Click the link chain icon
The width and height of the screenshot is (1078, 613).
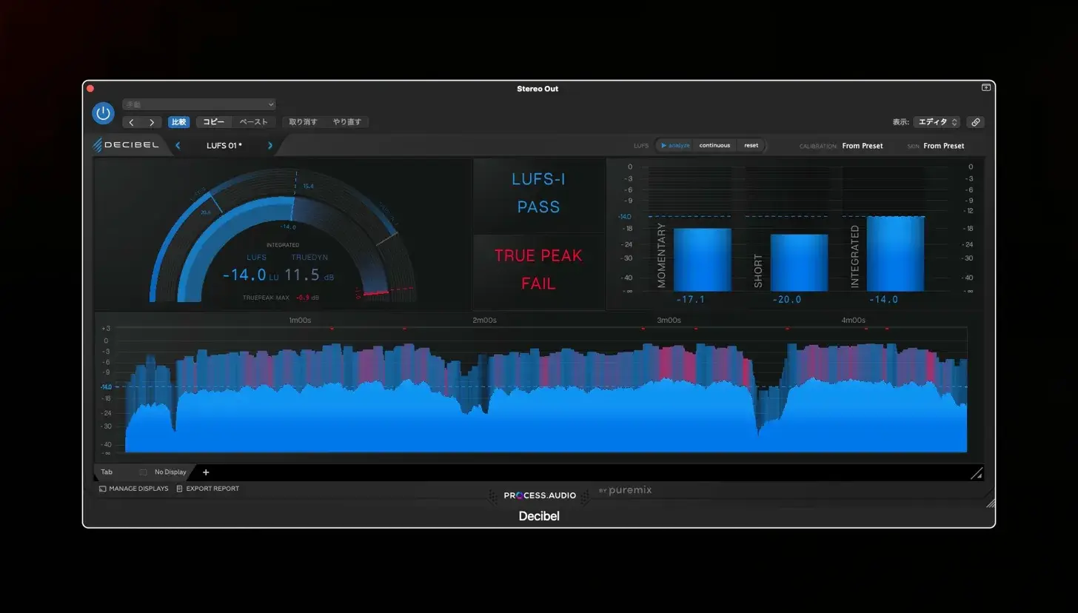point(976,122)
